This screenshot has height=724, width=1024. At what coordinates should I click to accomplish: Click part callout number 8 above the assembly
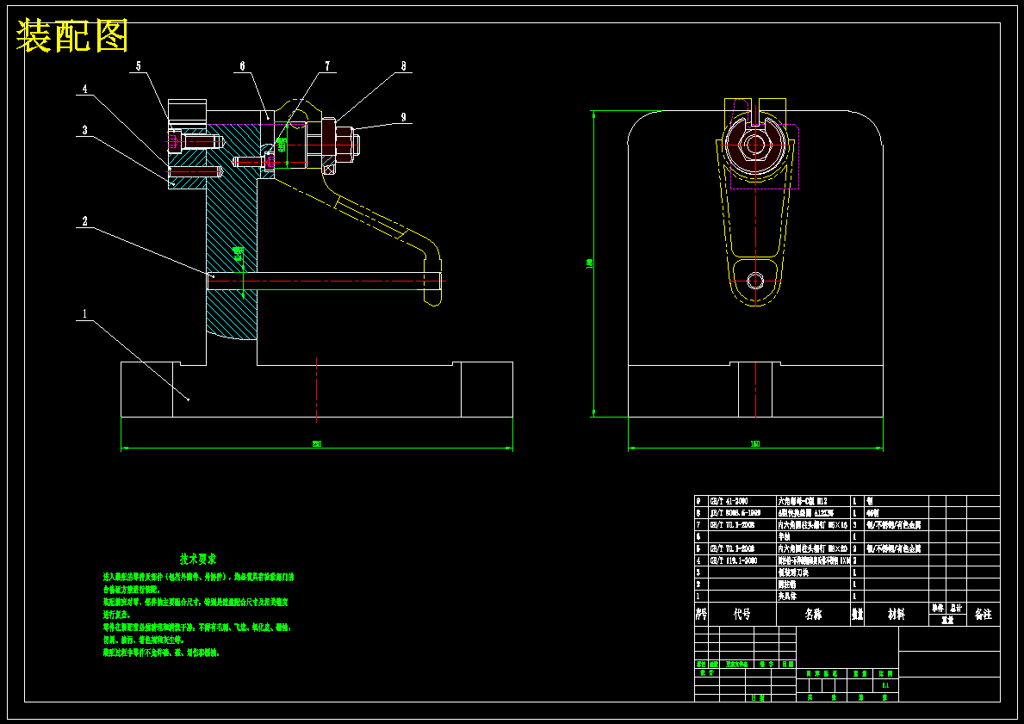[404, 66]
